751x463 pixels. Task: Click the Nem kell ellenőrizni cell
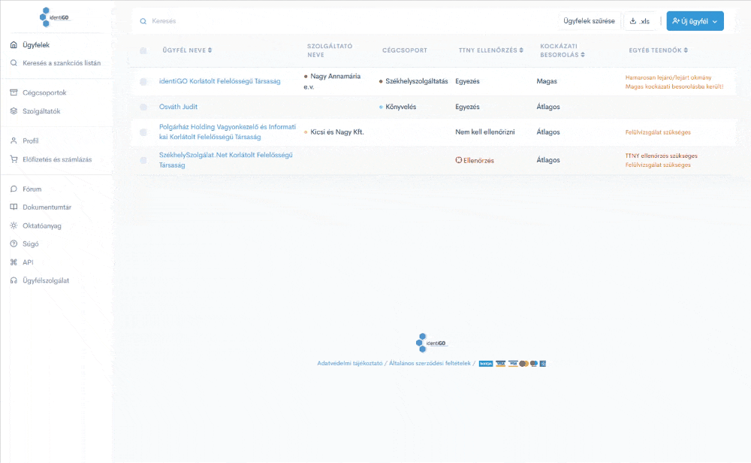pos(485,132)
